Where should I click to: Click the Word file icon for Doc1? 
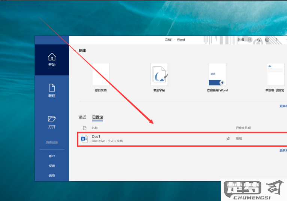(x=84, y=139)
